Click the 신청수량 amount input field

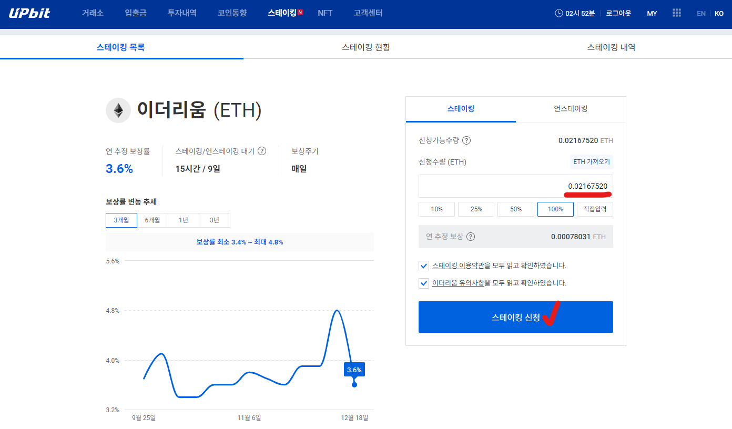tap(516, 186)
